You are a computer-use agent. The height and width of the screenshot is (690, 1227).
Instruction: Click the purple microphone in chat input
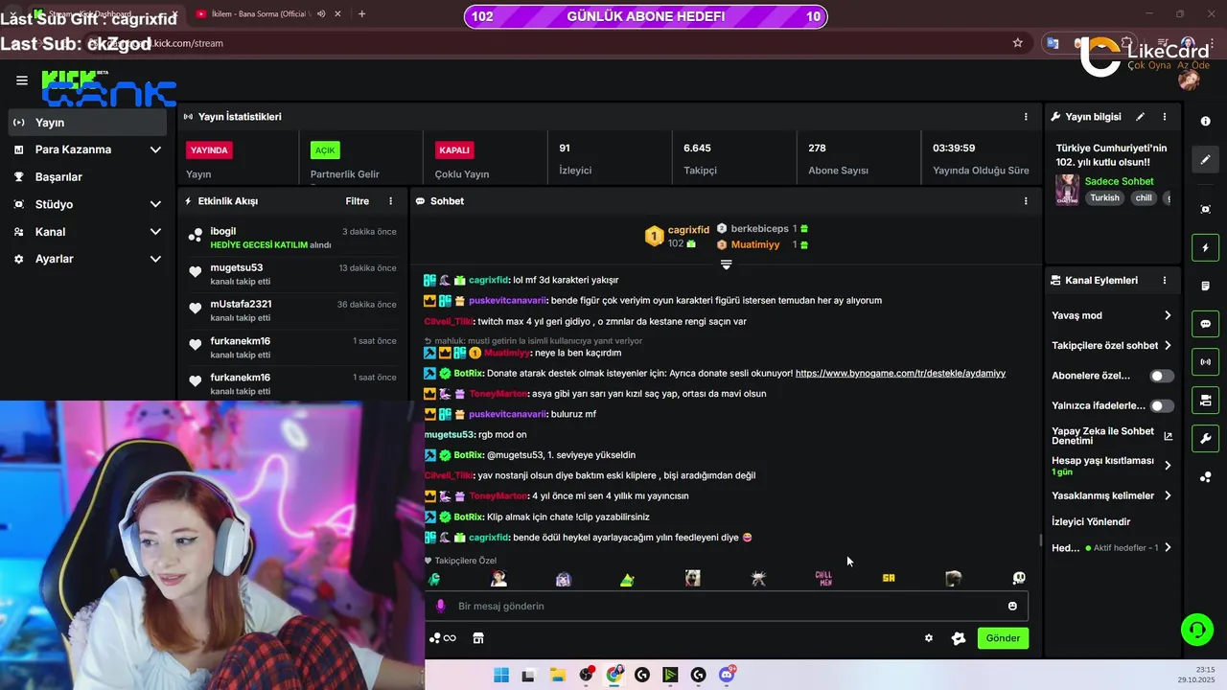pyautogui.click(x=440, y=606)
